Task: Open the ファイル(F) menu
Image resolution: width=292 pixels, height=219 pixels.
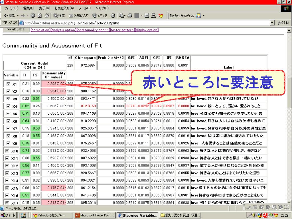Action: pos(11,8)
